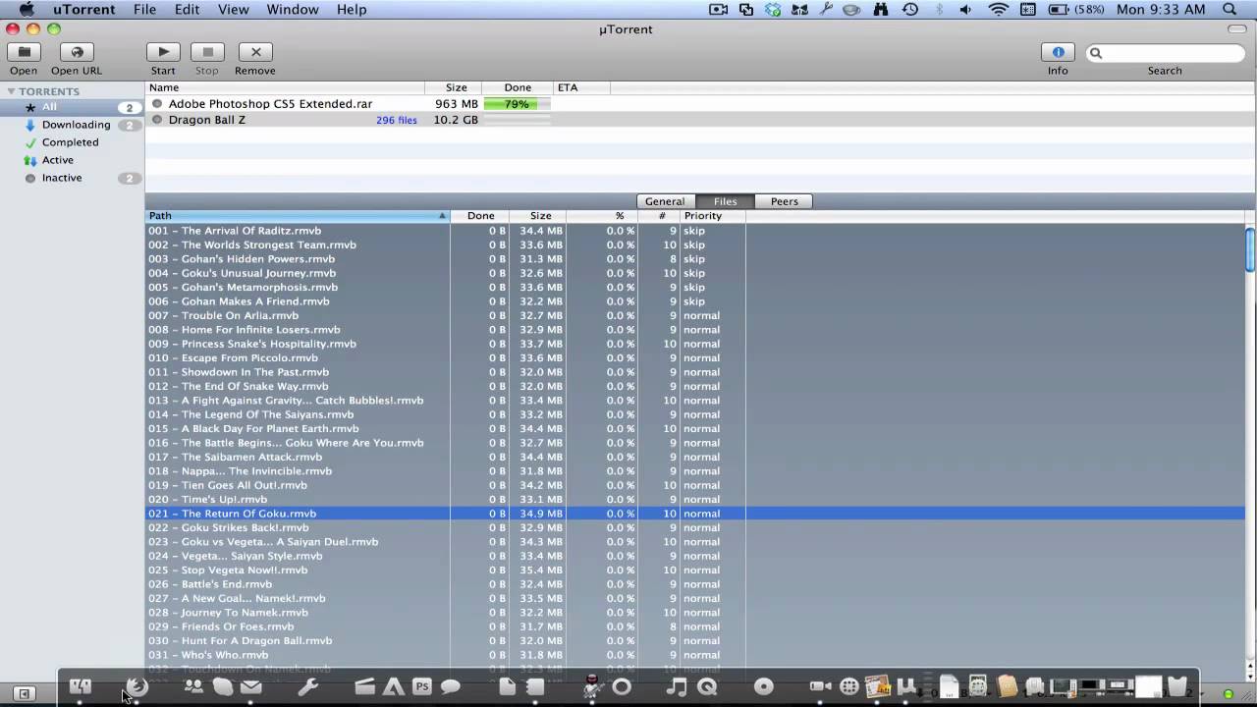The height and width of the screenshot is (707, 1257).
Task: Select file 016 – The Battle Begins
Action: click(x=694, y=443)
